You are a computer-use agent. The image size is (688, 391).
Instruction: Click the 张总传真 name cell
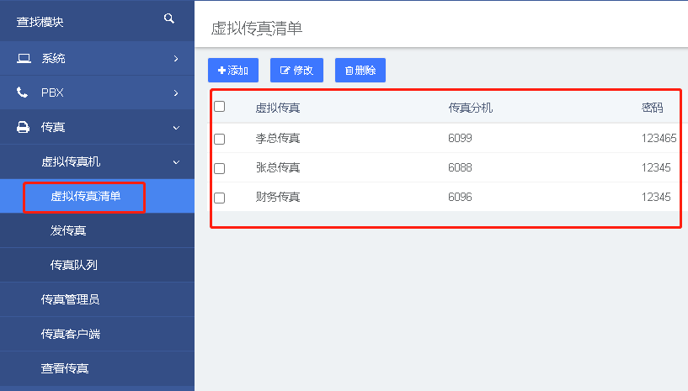point(278,168)
